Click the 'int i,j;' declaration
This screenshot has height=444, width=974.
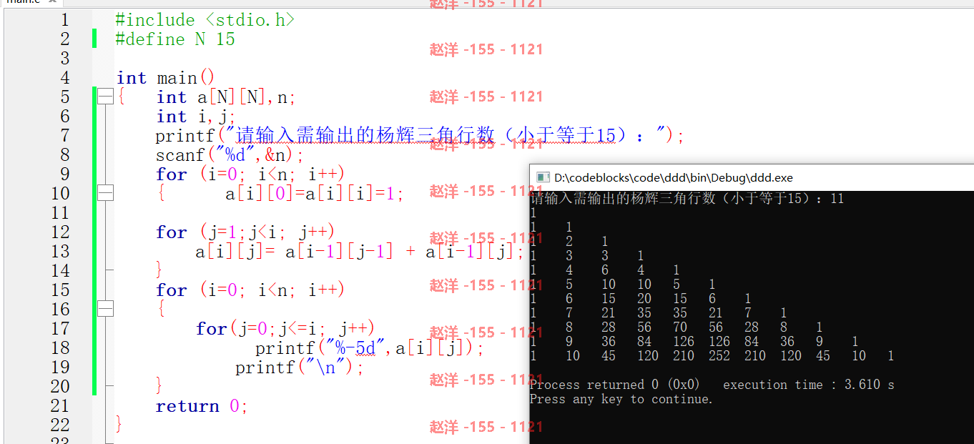[196, 117]
